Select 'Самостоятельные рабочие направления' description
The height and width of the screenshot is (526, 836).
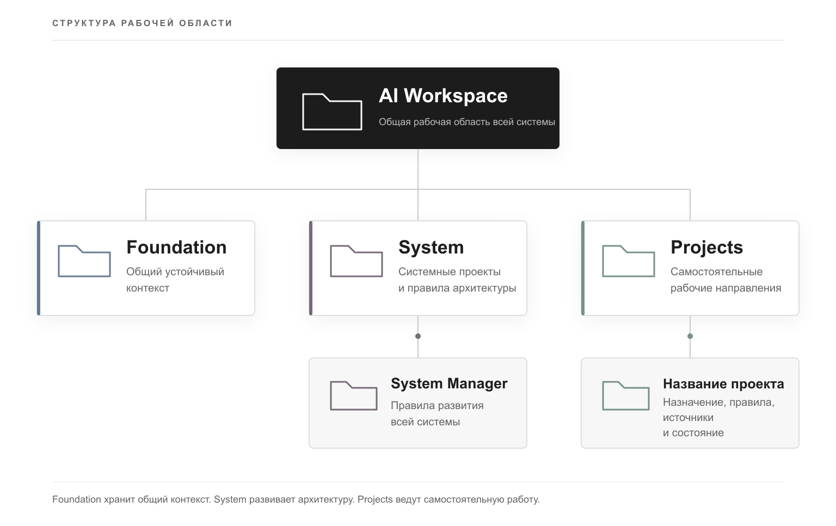(726, 280)
